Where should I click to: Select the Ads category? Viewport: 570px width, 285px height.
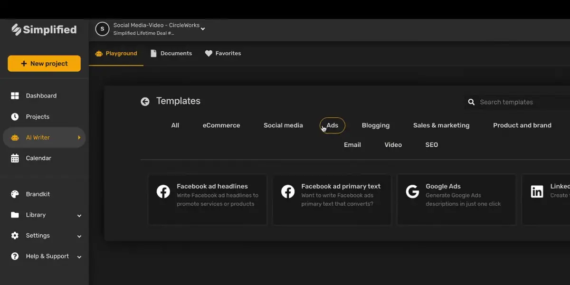332,125
